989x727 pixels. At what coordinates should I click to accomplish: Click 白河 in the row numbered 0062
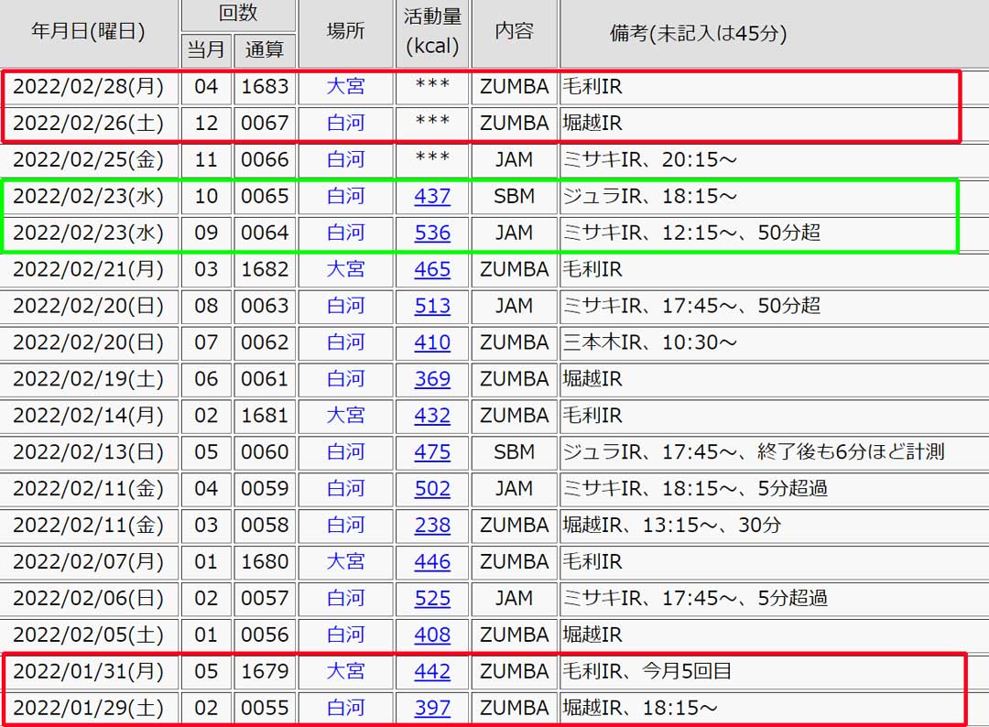pos(345,342)
